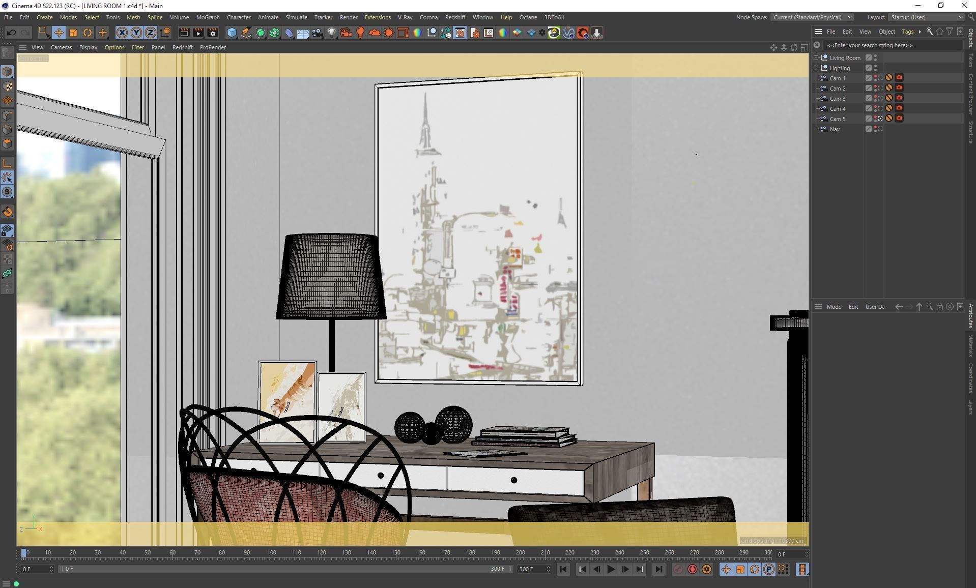Click the orange sun light icon
This screenshot has height=588, width=976.
pos(389,33)
